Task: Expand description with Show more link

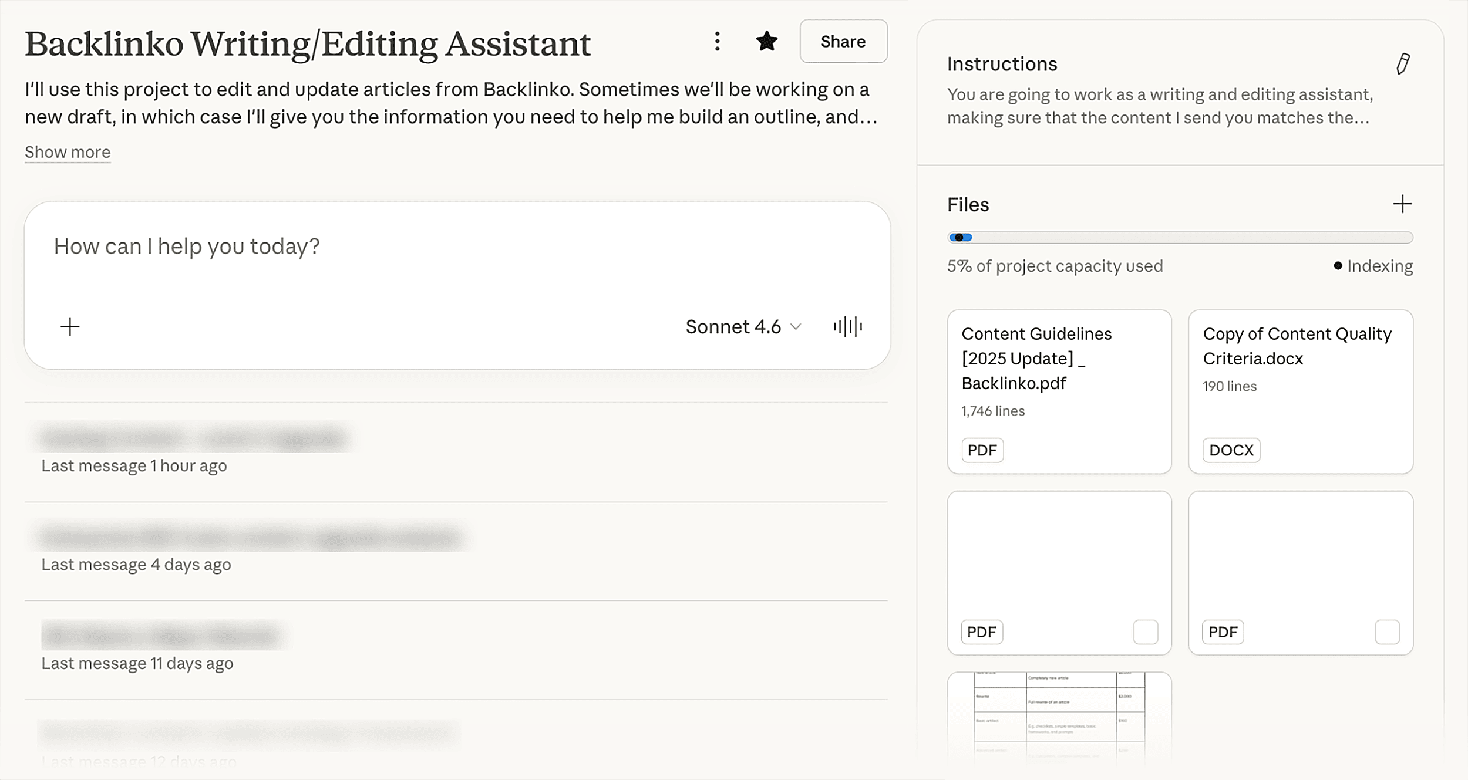Action: [x=68, y=152]
